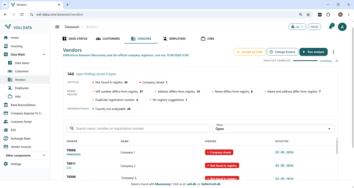The image size is (354, 188).
Task: Open the notifications bell
Action: pyautogui.click(x=331, y=27)
